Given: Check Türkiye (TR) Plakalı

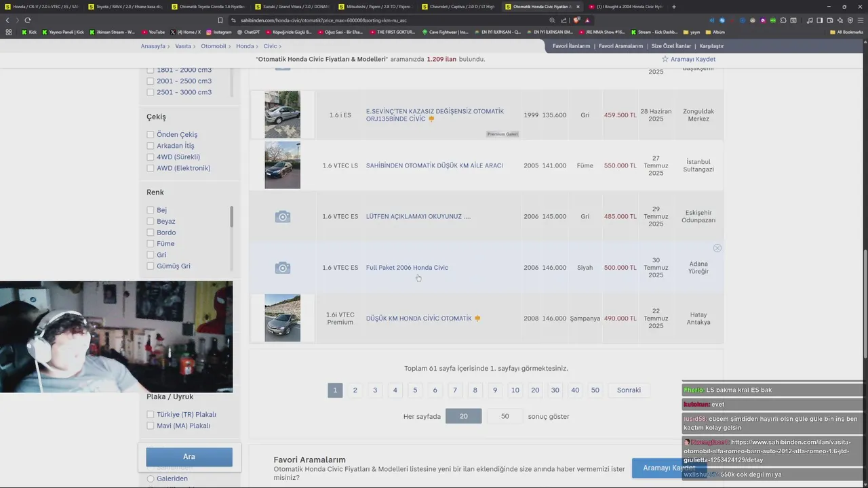Looking at the screenshot, I should click(151, 415).
